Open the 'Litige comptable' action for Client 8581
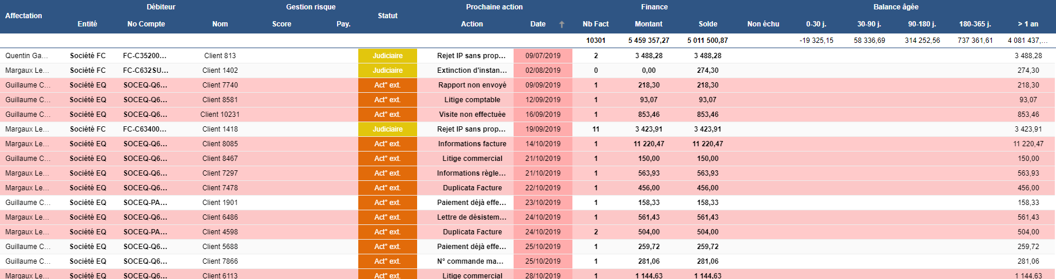 (x=472, y=100)
